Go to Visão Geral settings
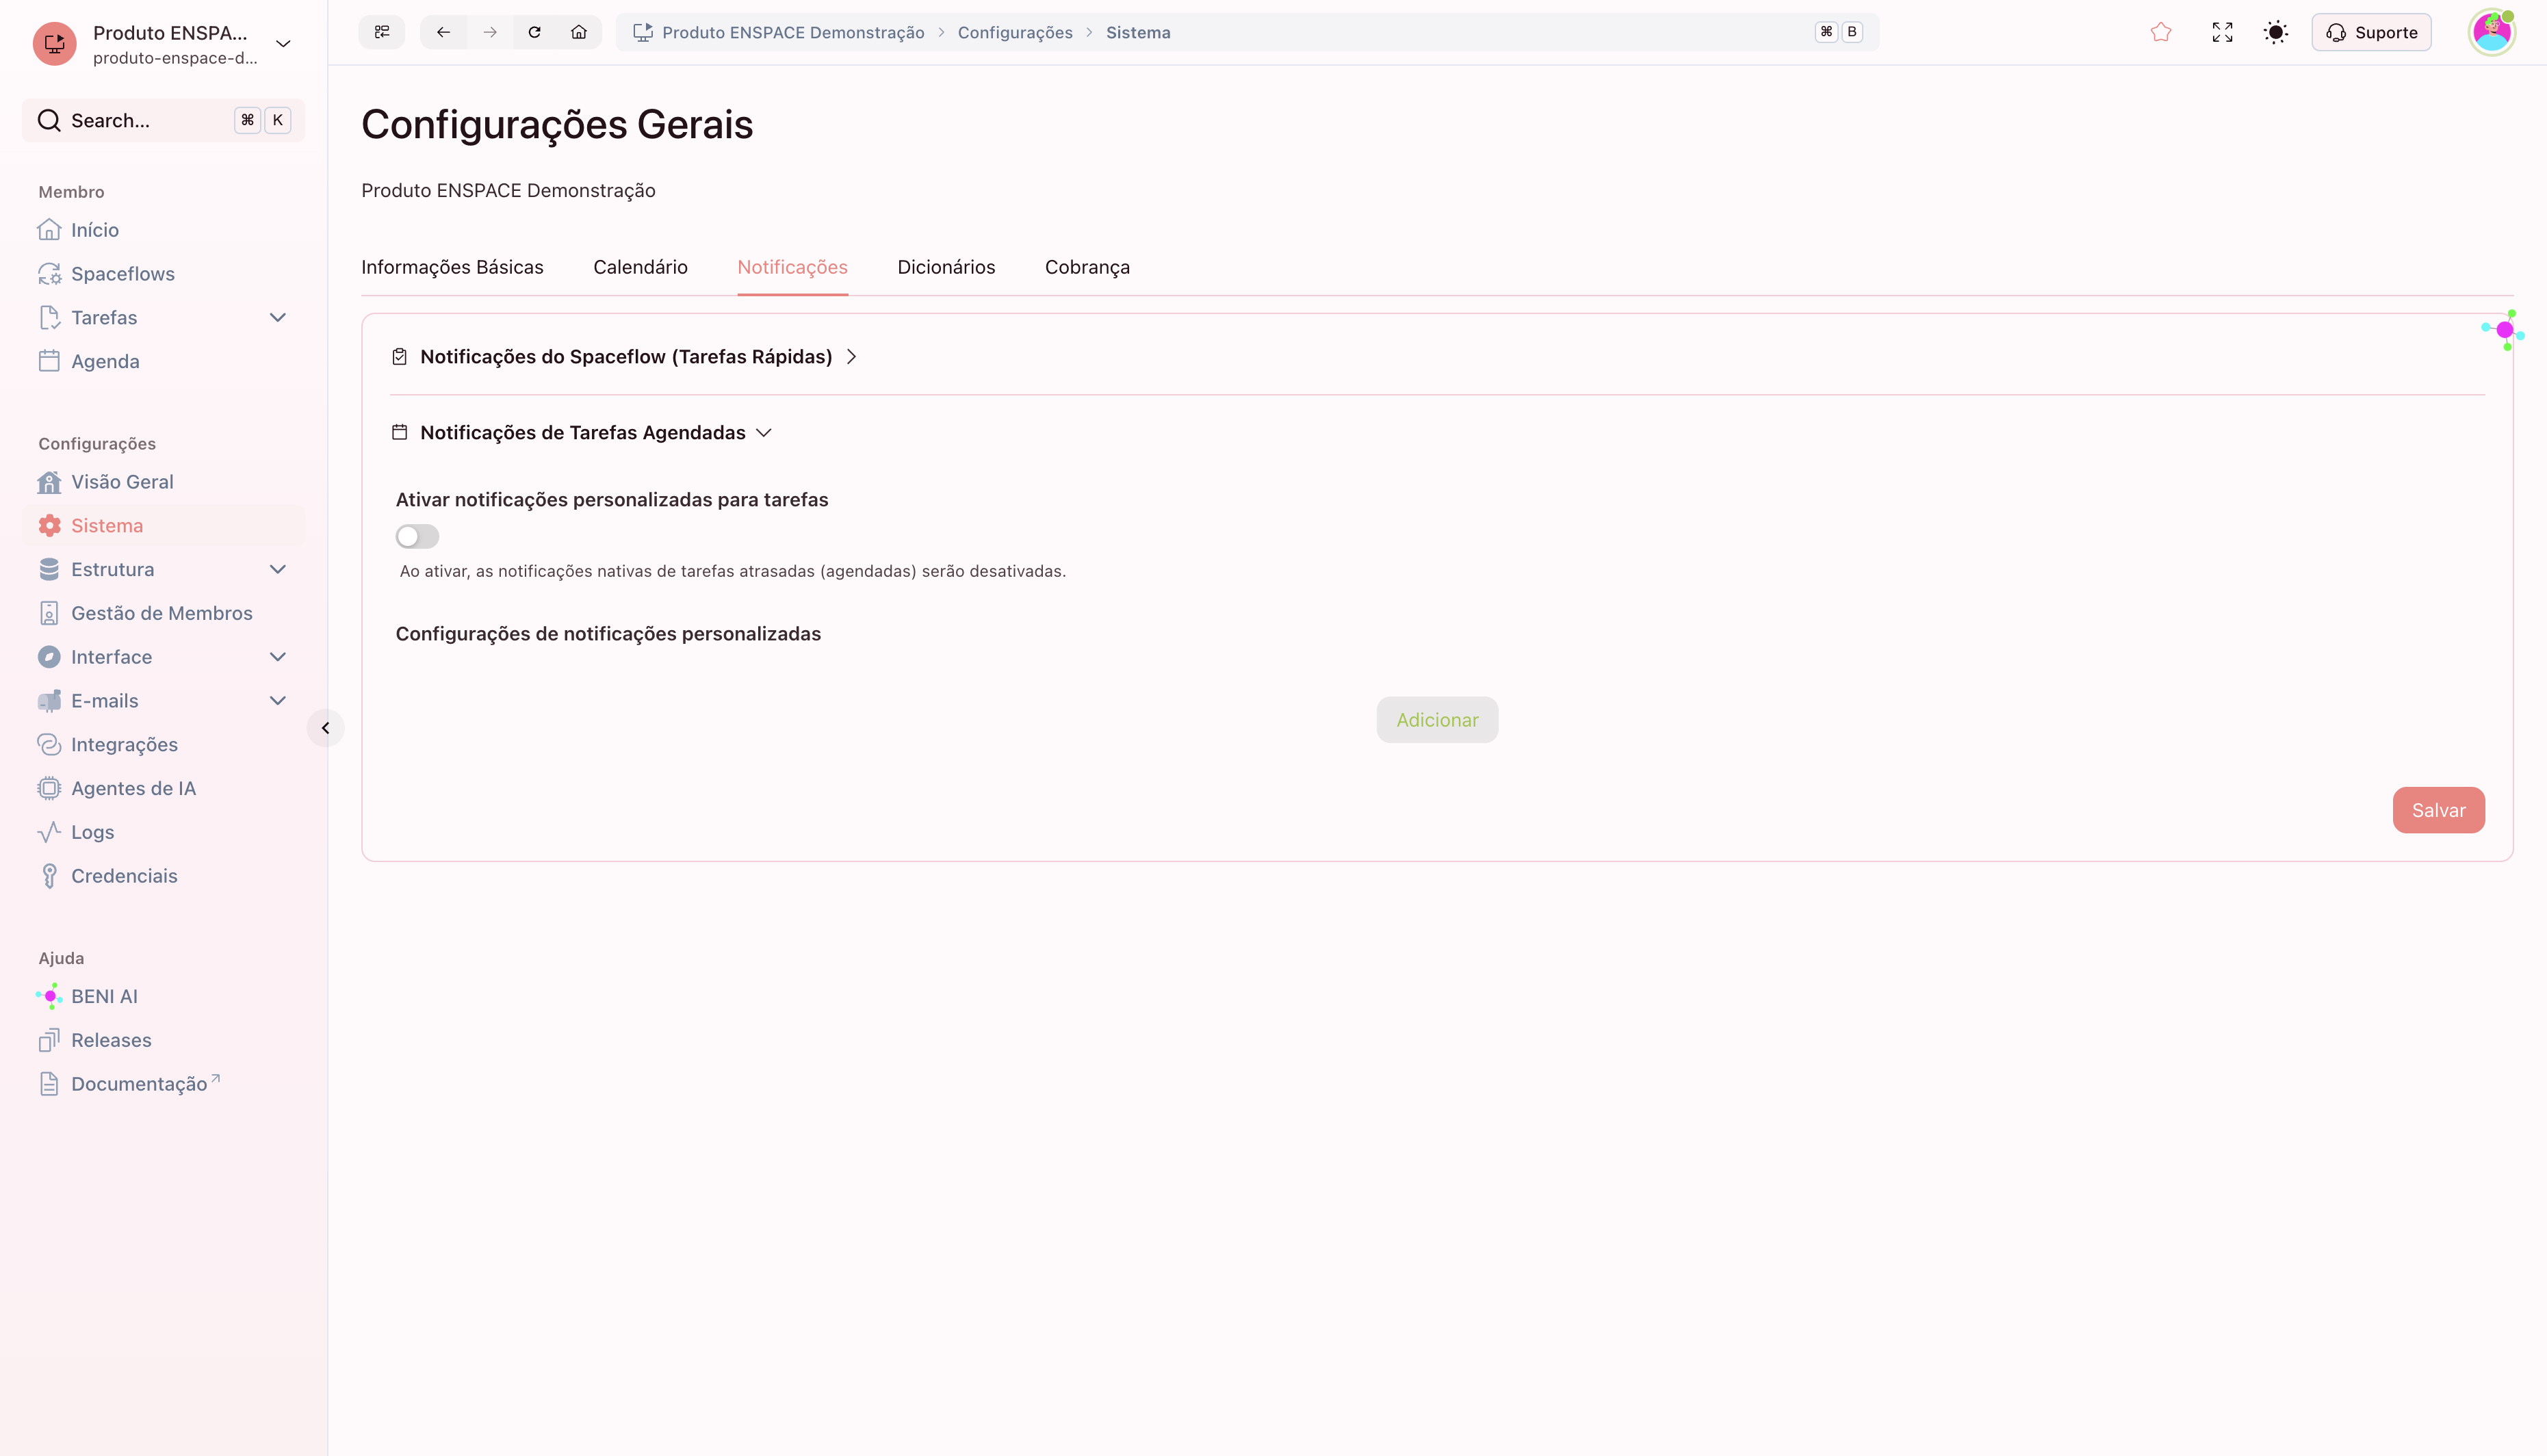Screen dimensions: 2547x1456 point(164,482)
